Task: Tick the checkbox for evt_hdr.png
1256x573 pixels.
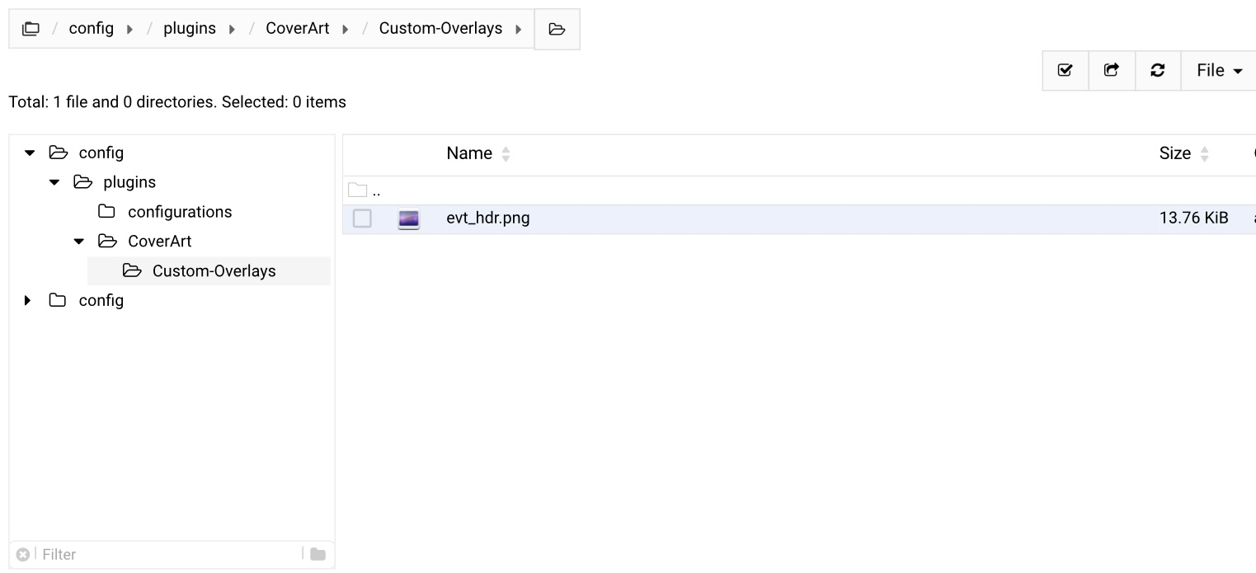Action: [x=362, y=218]
